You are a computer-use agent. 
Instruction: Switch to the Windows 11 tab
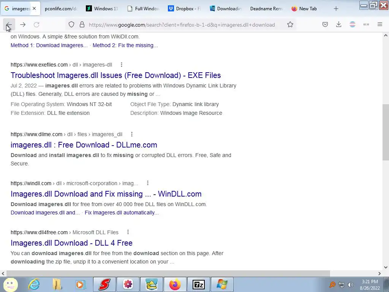click(x=102, y=9)
